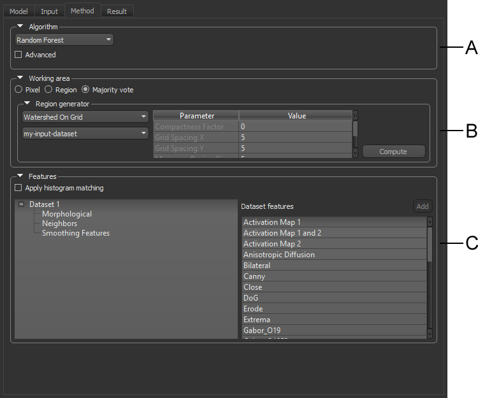The image size is (478, 398).
Task: Open the Random Forest algorithm dropdown
Action: point(64,40)
